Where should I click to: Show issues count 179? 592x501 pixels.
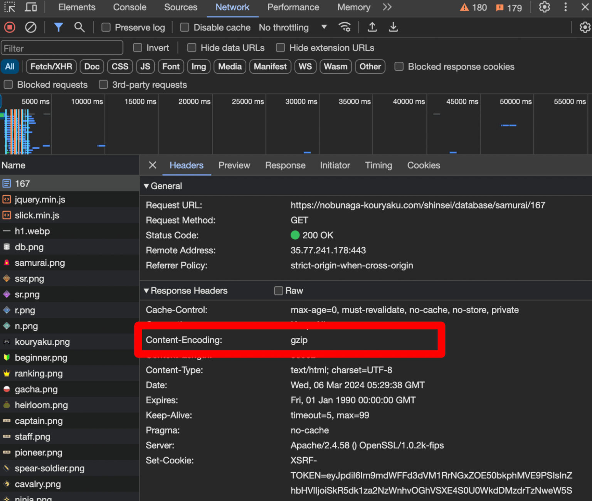click(509, 7)
